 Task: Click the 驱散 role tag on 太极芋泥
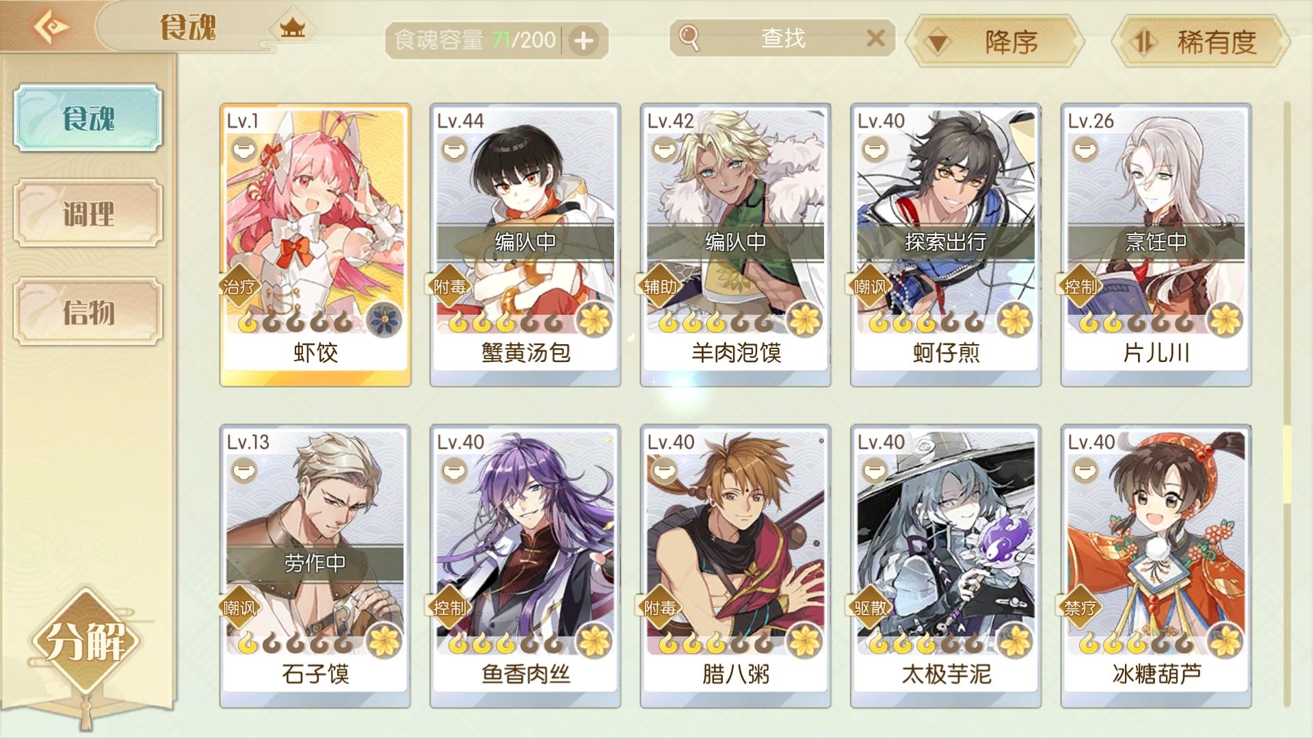pos(870,607)
